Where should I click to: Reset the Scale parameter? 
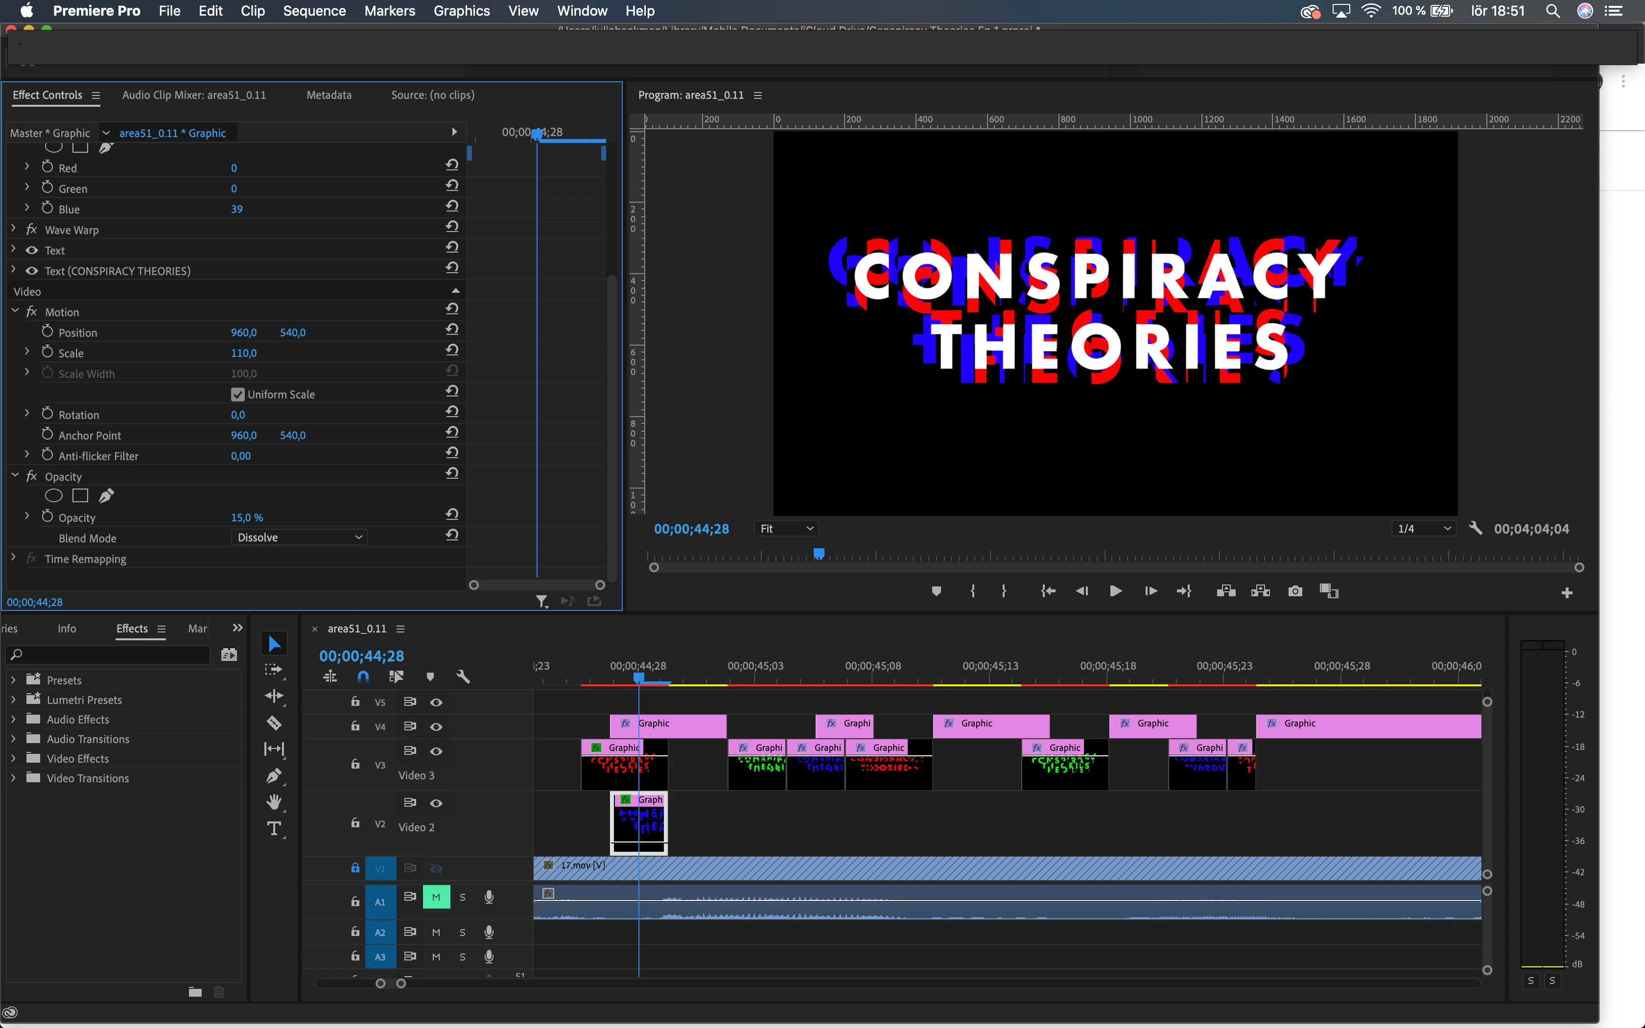pyautogui.click(x=452, y=350)
